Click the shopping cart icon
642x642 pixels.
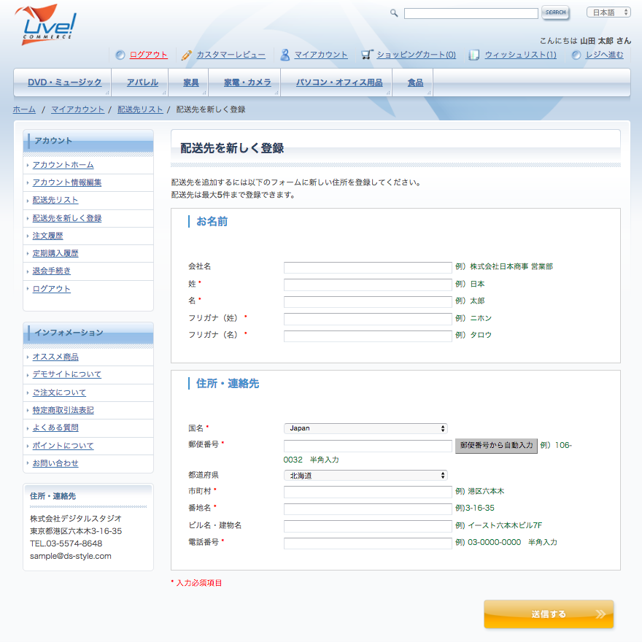pyautogui.click(x=367, y=55)
